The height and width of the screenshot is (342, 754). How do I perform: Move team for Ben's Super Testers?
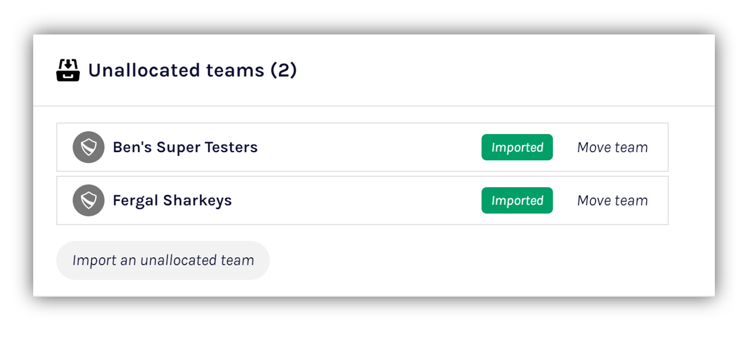coord(612,147)
